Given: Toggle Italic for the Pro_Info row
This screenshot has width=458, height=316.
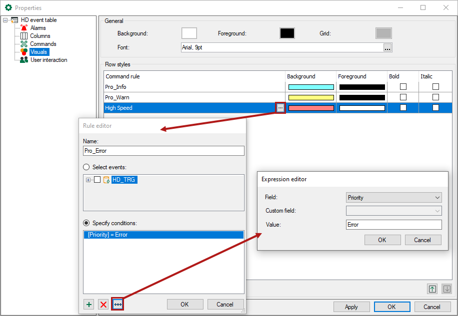Looking at the screenshot, I should [x=435, y=86].
